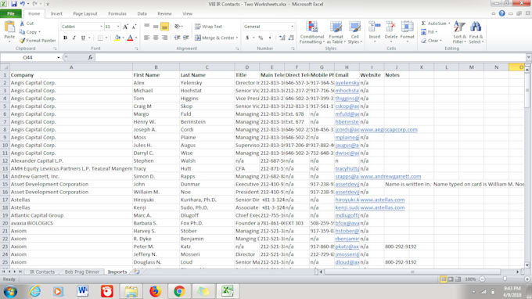Click Delete cells icon

[x=391, y=27]
